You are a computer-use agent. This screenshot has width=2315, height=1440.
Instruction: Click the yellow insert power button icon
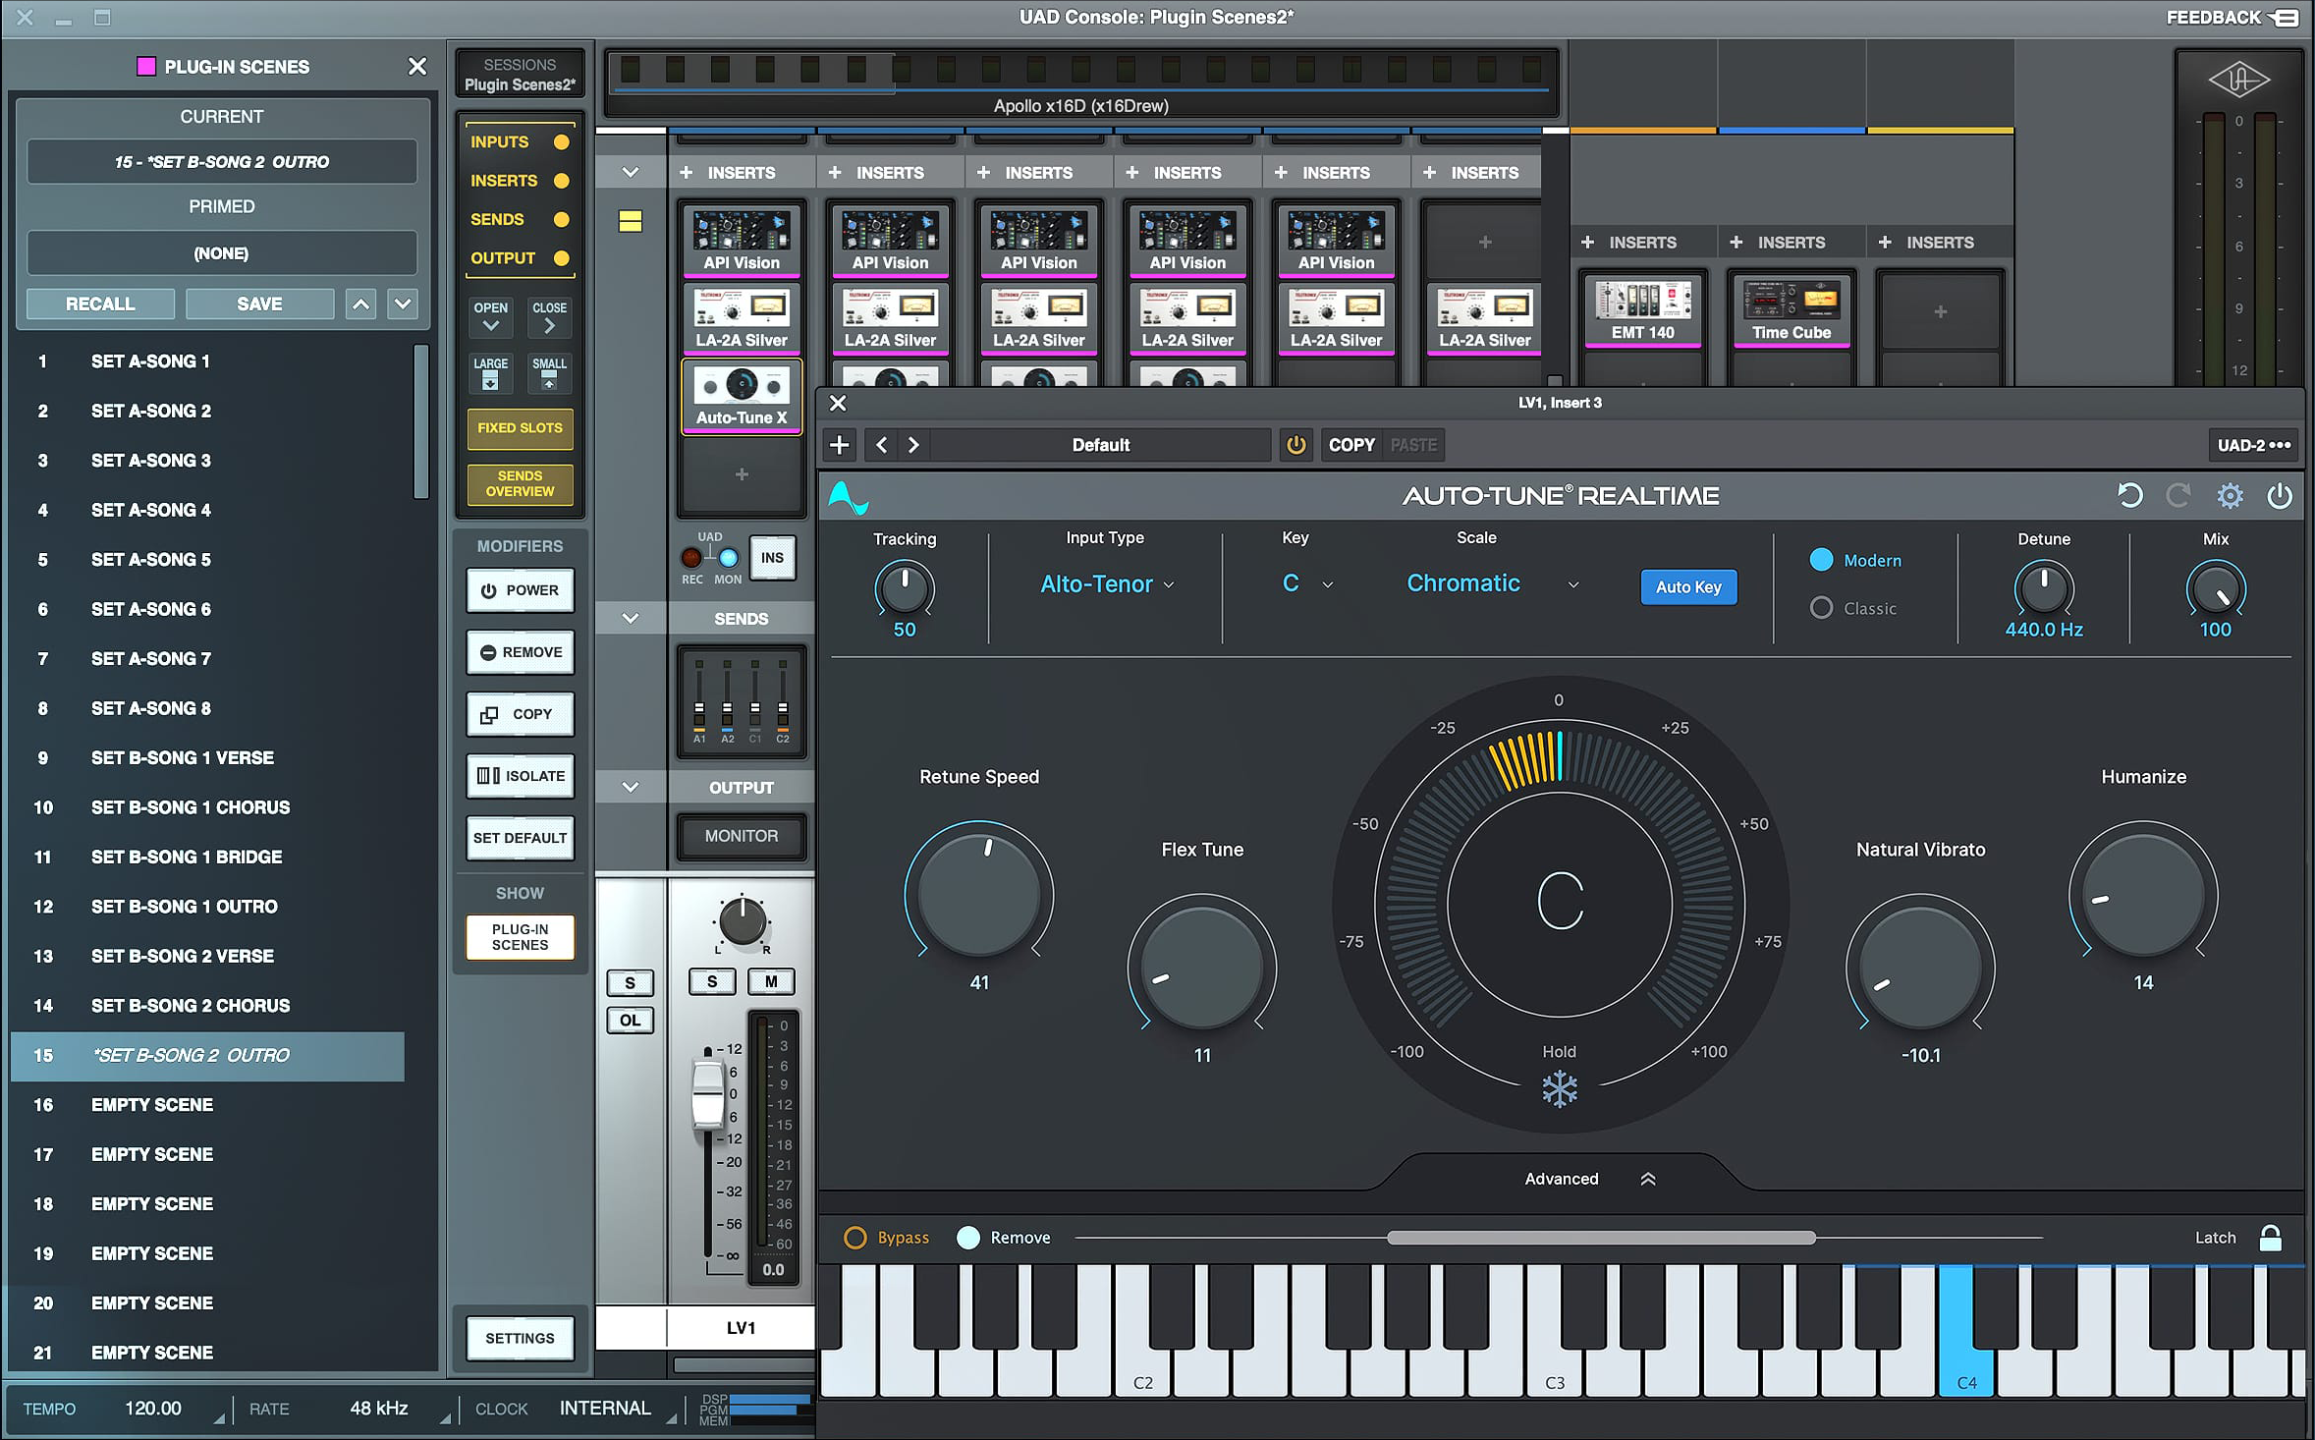click(1295, 445)
